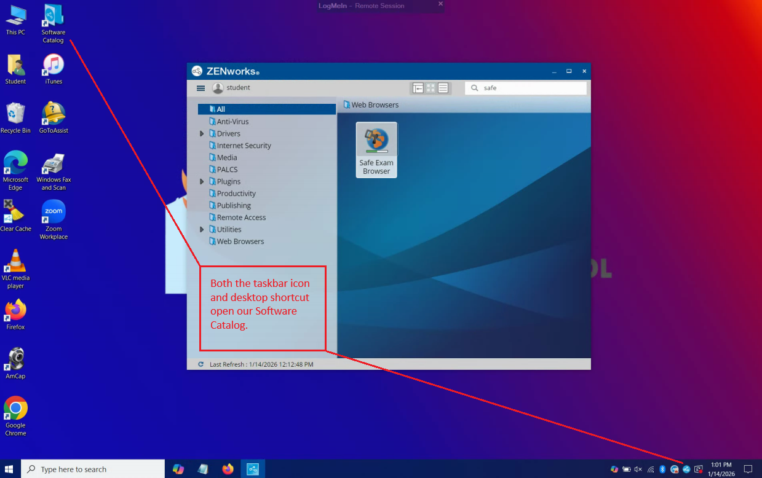Open Firefox from the taskbar
This screenshot has height=478, width=762.
(x=228, y=469)
